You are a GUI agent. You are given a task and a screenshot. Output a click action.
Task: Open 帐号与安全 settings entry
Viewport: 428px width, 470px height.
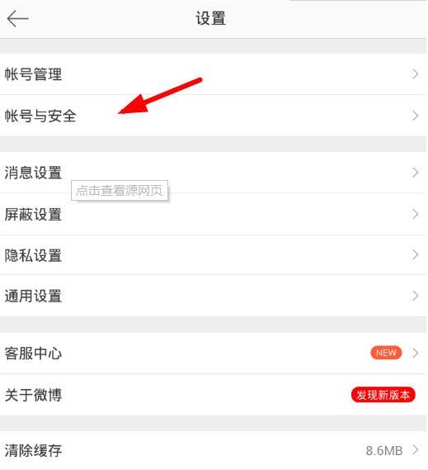pos(213,116)
